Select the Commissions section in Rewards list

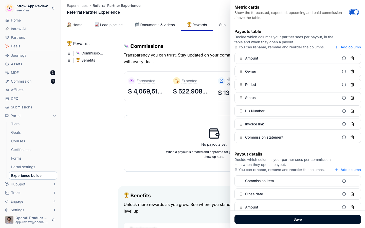click(89, 53)
